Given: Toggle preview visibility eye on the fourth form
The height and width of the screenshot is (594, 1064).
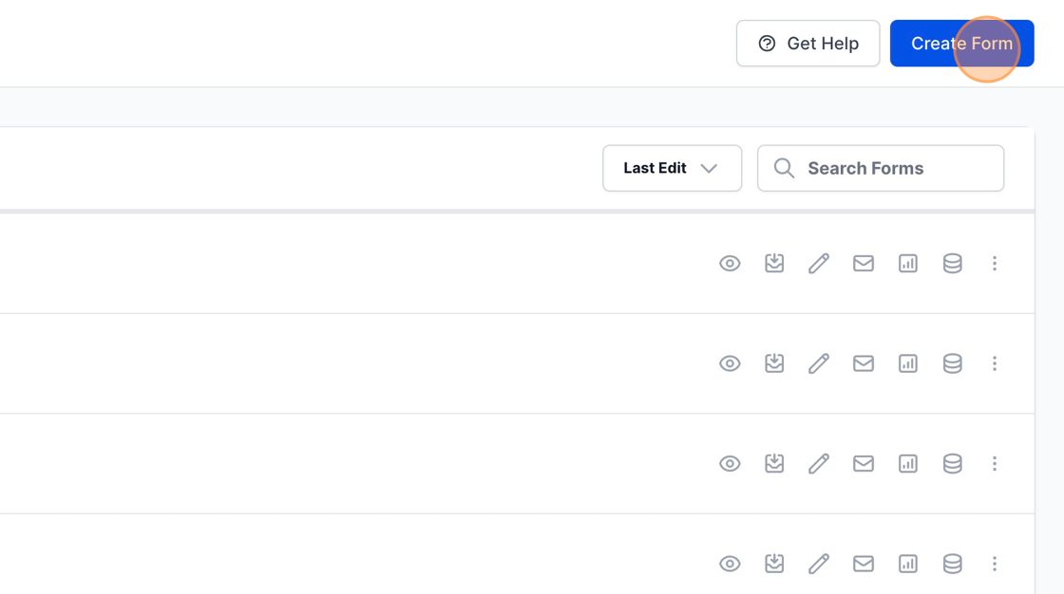Looking at the screenshot, I should [730, 563].
